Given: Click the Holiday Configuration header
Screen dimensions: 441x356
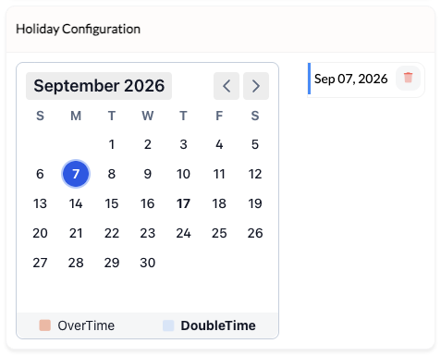Looking at the screenshot, I should tap(79, 29).
